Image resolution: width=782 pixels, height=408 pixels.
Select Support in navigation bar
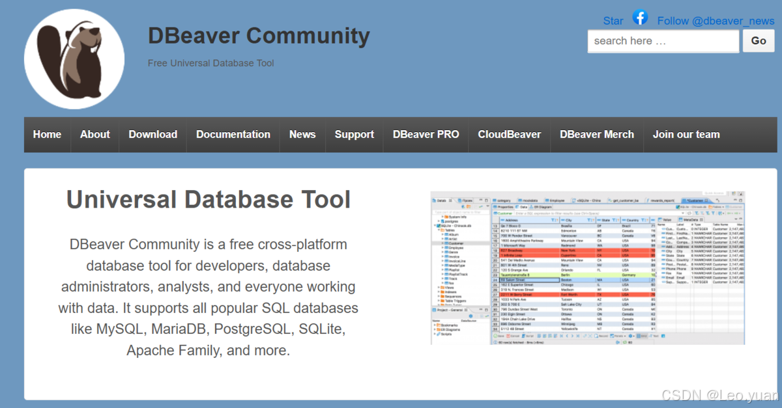pos(355,135)
